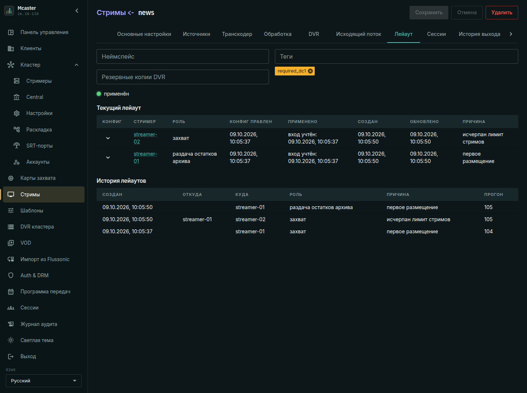Click the Настройки gear icon
Screen dimensions: 527x393
pos(17,113)
